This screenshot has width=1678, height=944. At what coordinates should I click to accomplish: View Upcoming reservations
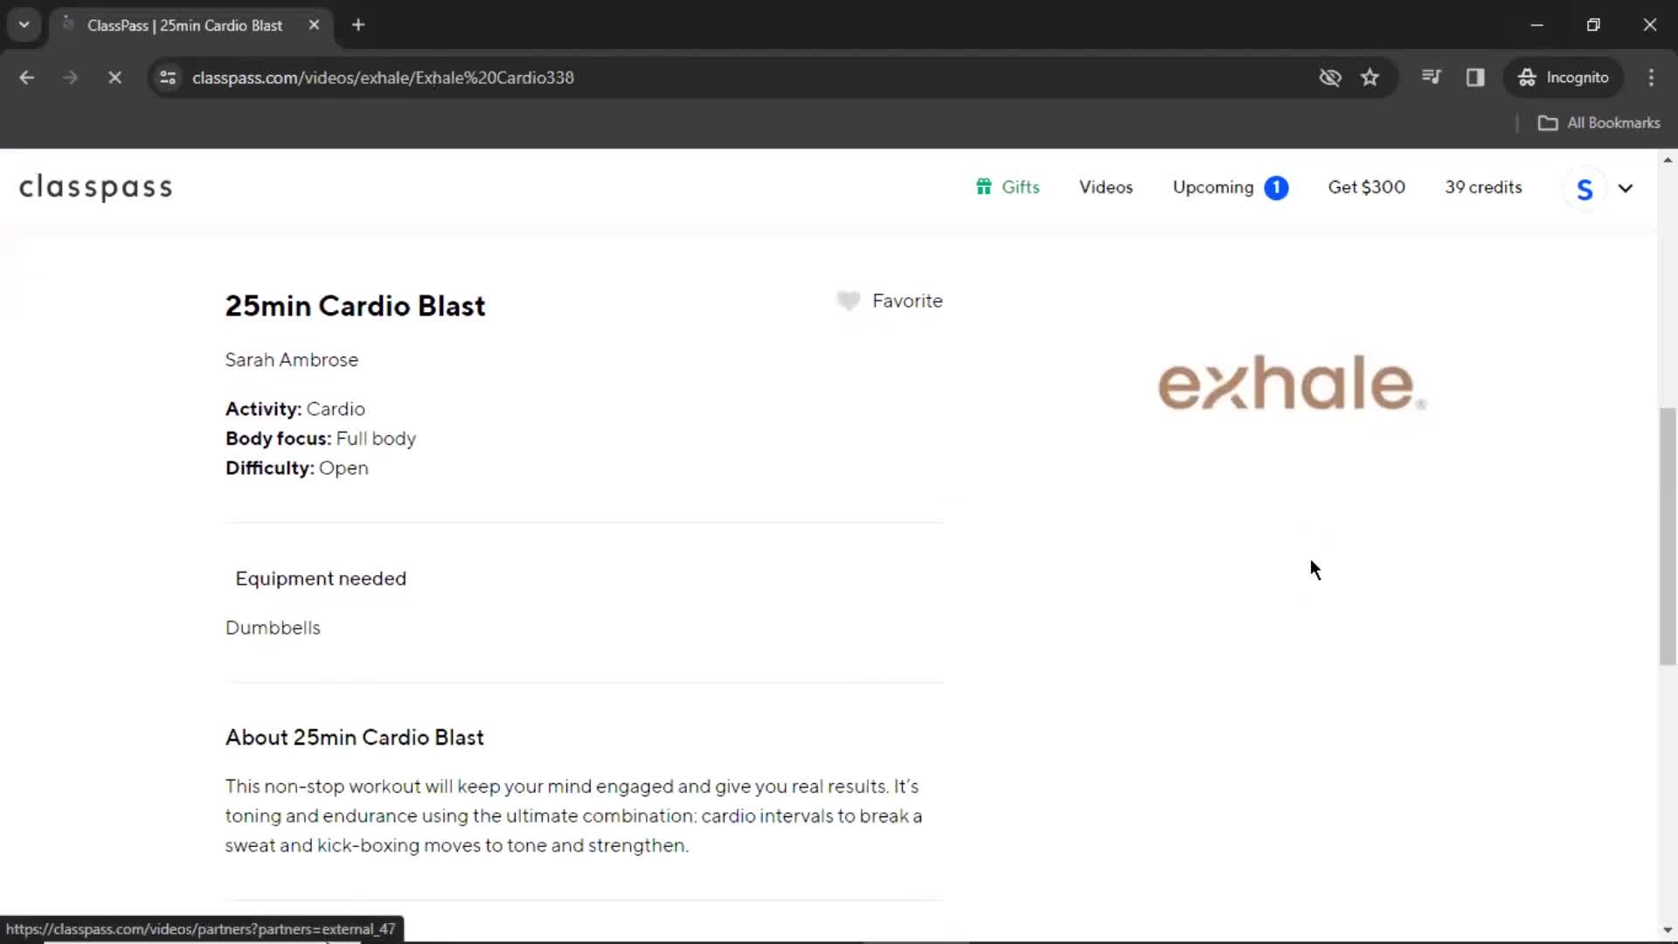pos(1213,187)
